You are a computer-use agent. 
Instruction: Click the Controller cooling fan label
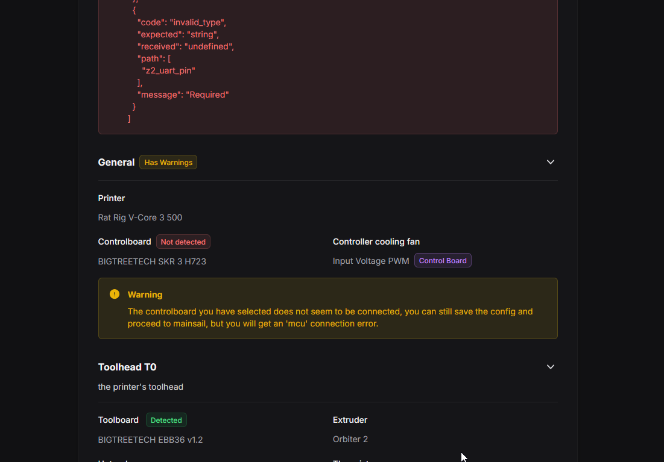point(376,242)
